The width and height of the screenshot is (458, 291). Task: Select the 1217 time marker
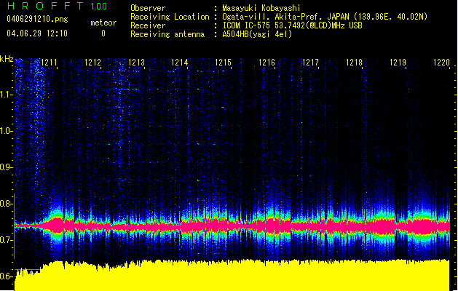pos(311,63)
